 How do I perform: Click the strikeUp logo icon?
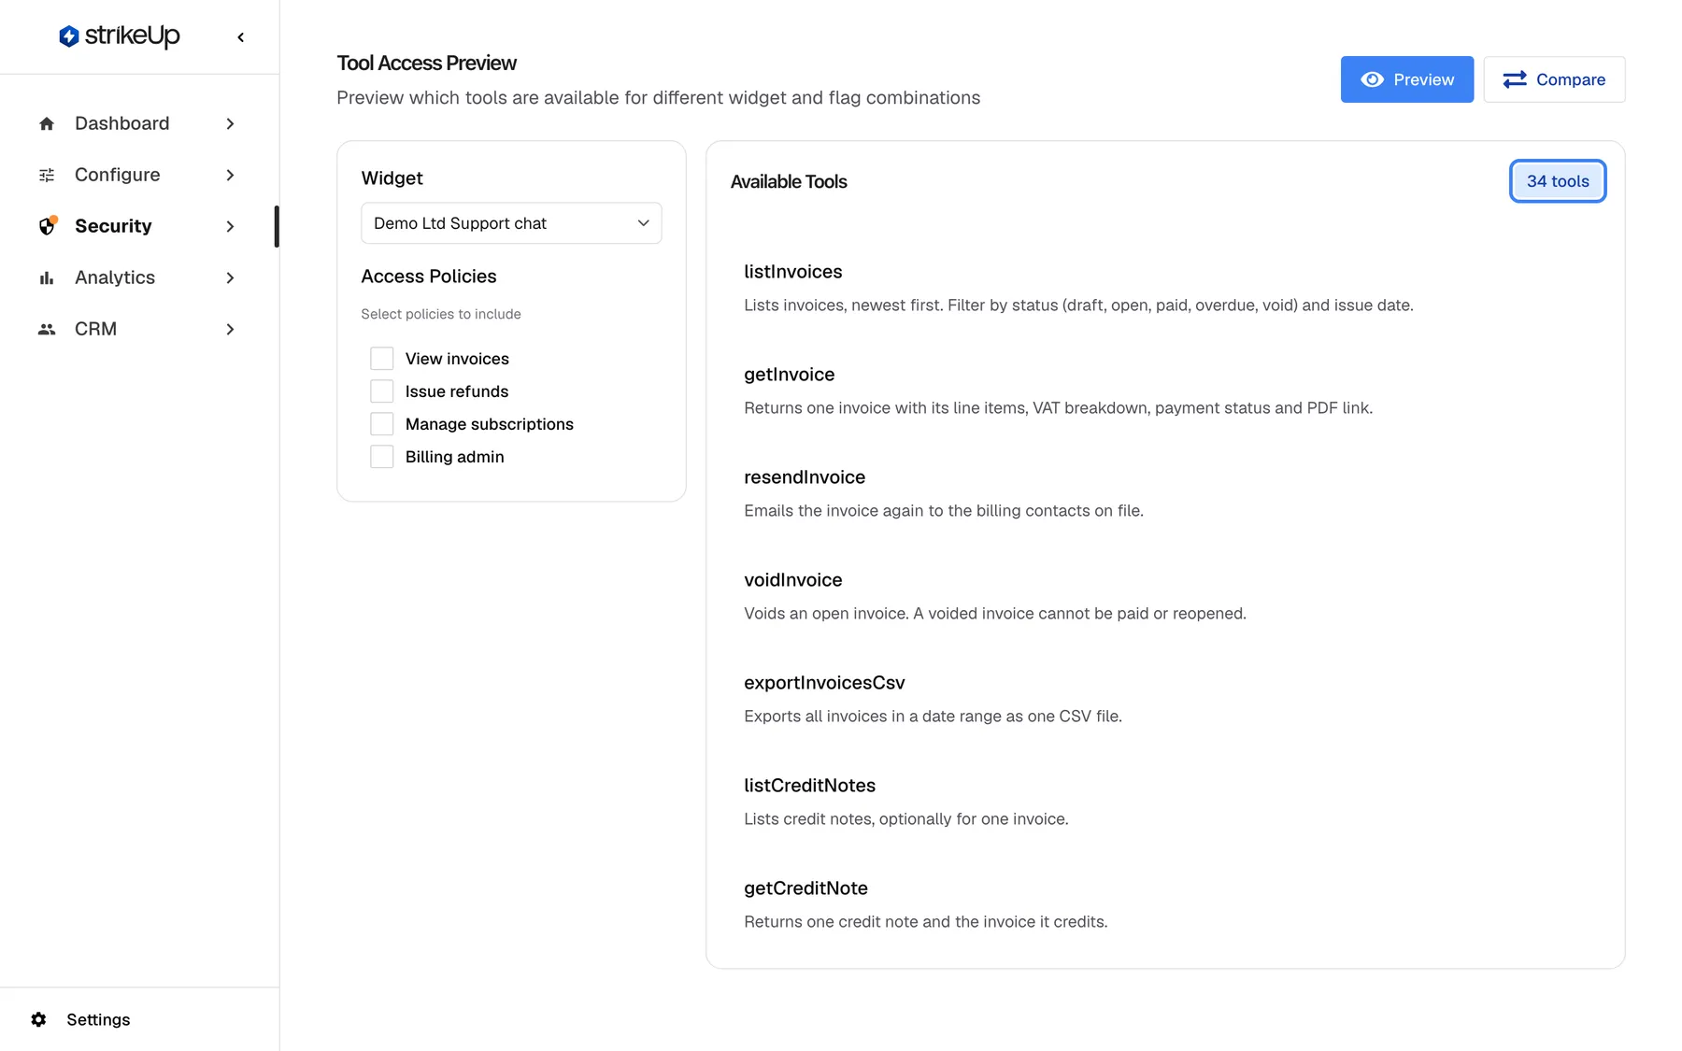click(x=68, y=36)
